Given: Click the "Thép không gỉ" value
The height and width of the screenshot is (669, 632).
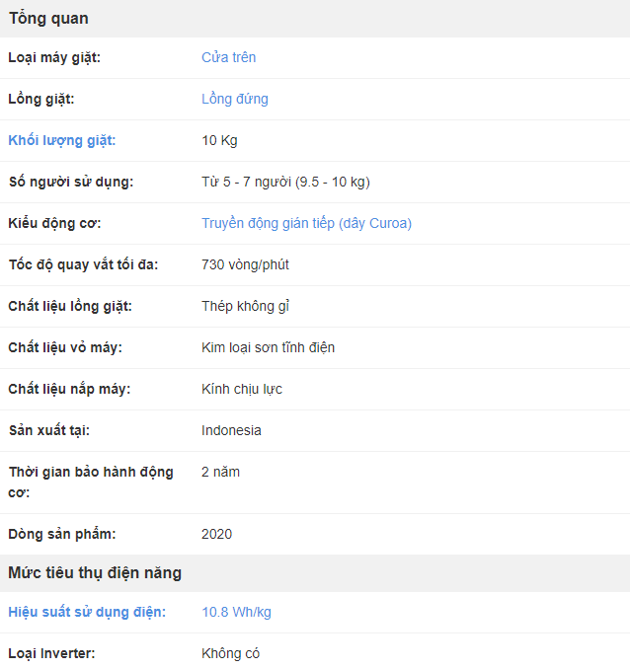Looking at the screenshot, I should tap(245, 306).
